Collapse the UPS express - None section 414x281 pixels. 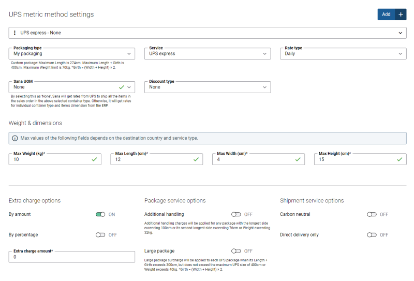400,33
